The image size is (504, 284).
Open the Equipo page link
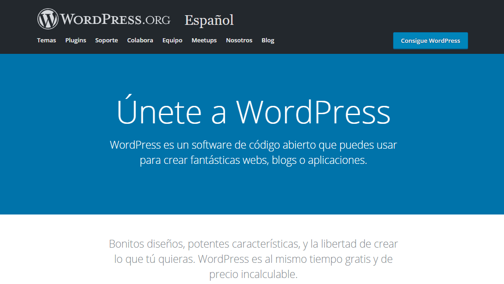tap(172, 40)
